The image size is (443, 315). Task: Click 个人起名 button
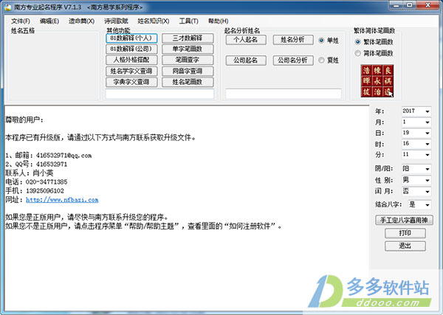(x=246, y=40)
